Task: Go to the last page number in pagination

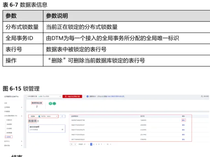Action: pyautogui.click(x=107, y=144)
